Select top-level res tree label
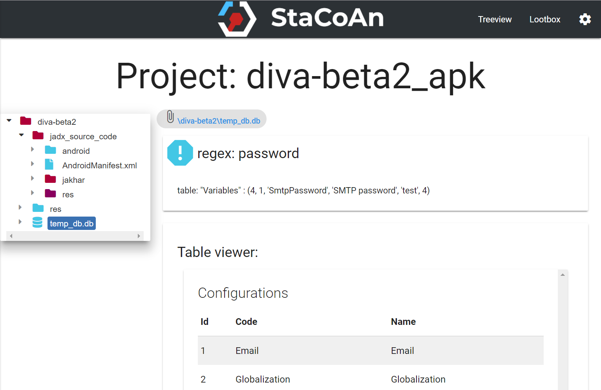The height and width of the screenshot is (390, 601). [55, 209]
